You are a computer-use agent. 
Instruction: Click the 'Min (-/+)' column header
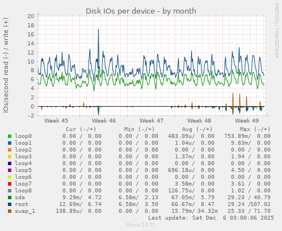[139, 129]
